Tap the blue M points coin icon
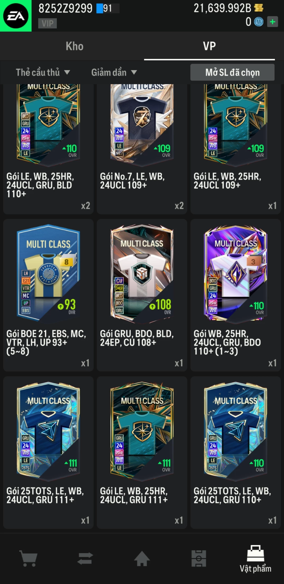Screen dimensions: 284x584 [x=258, y=22]
